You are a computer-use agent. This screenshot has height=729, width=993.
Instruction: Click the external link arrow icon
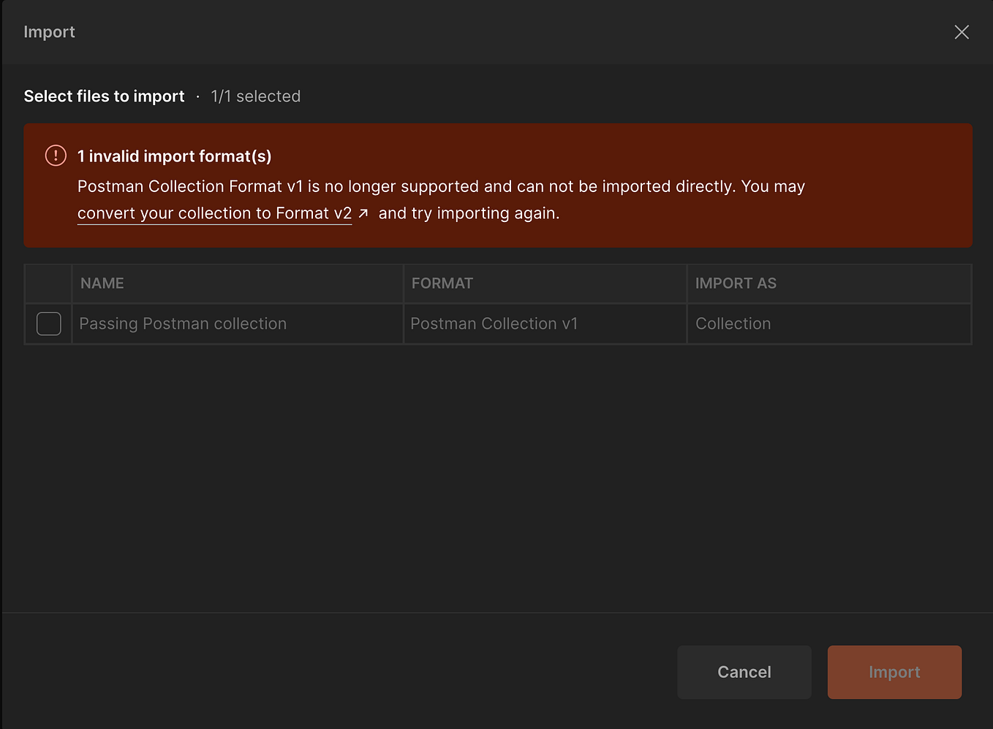pos(363,213)
